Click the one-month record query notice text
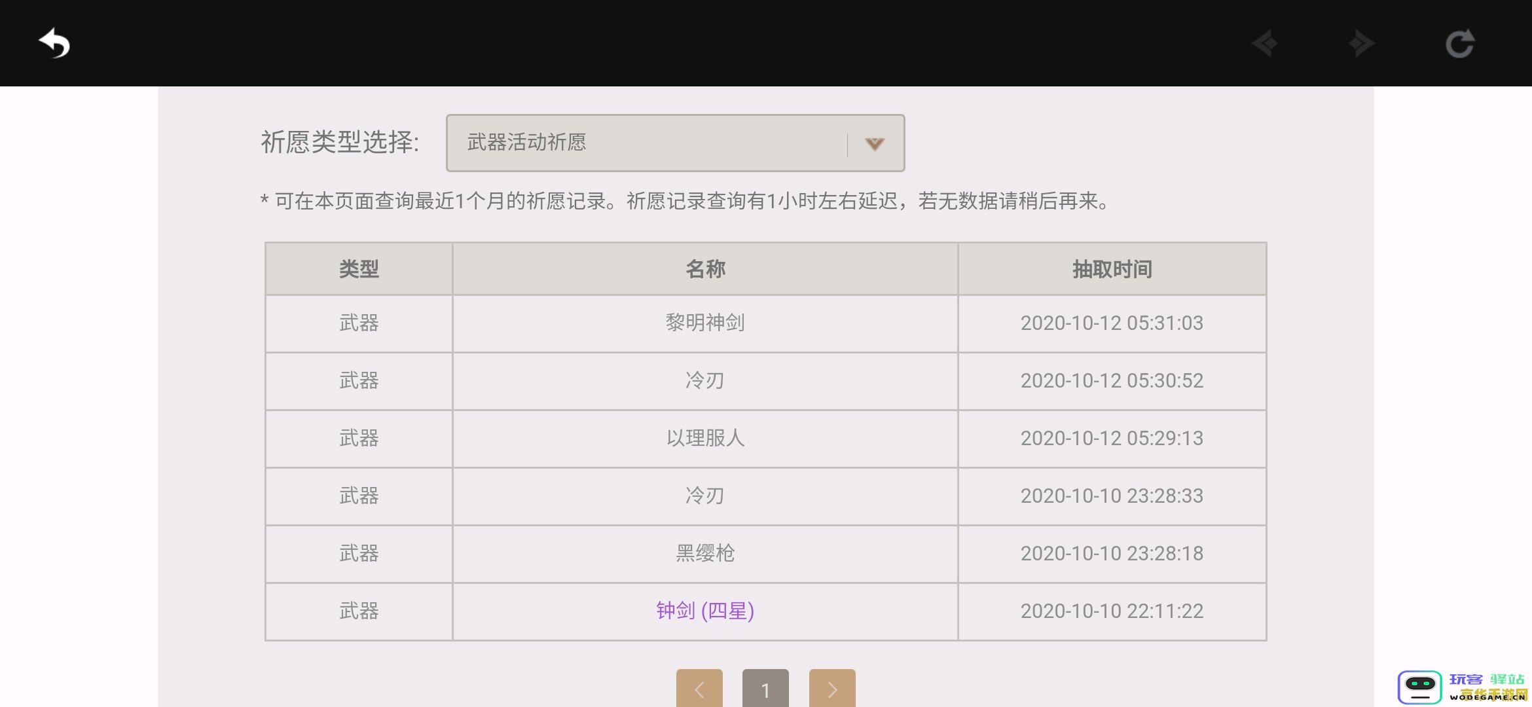Screen dimensions: 1532x707 click(x=685, y=201)
